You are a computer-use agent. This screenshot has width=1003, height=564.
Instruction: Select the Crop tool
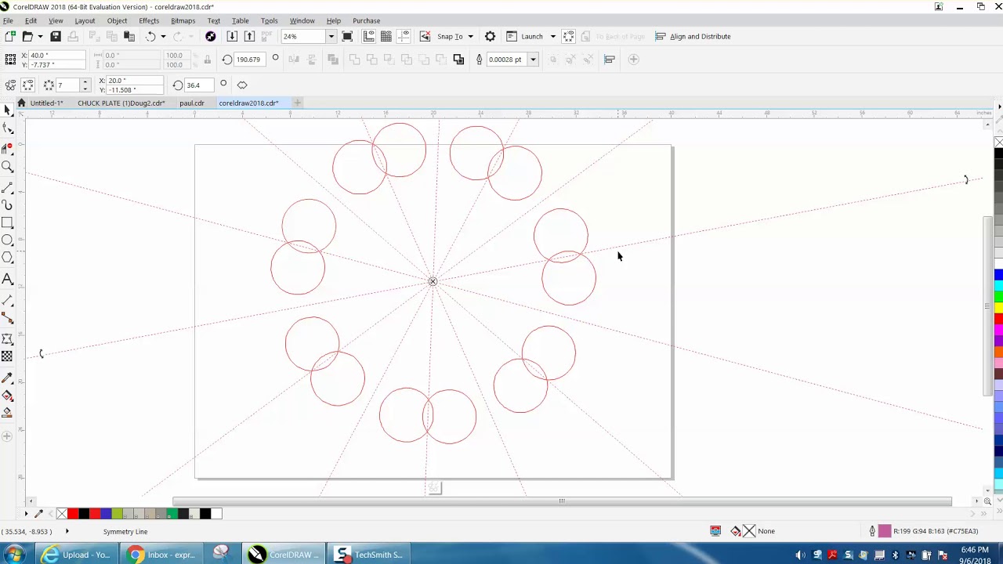coord(8,148)
